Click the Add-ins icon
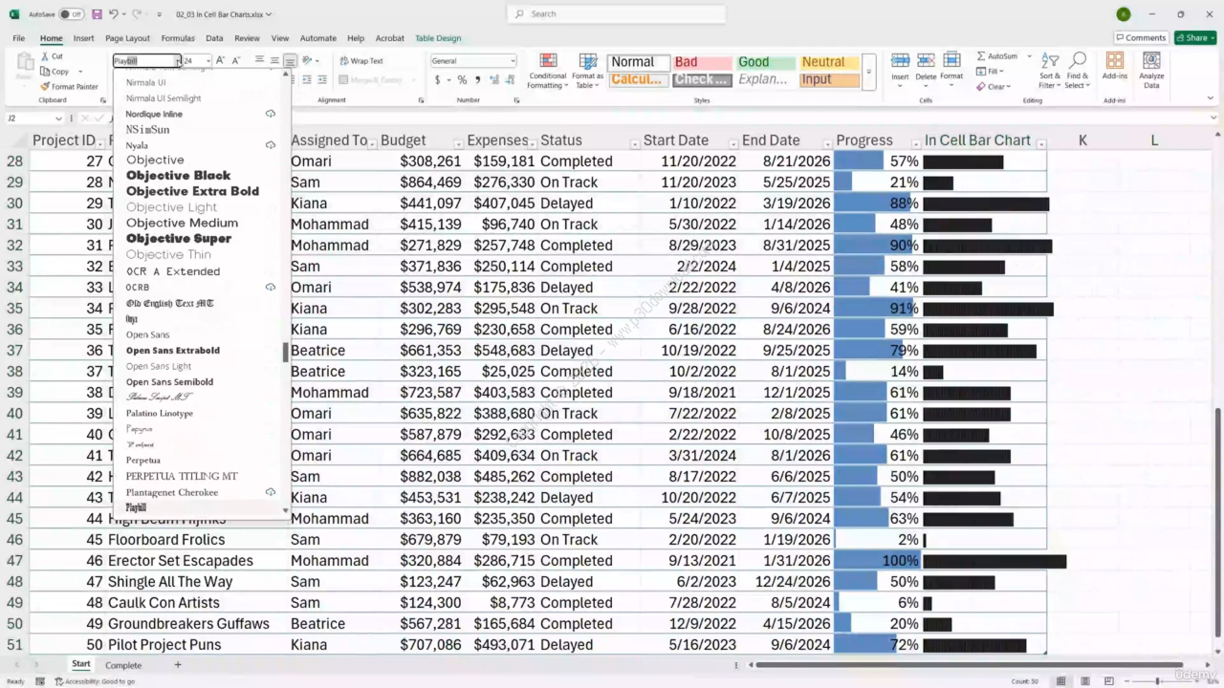Screen dimensions: 1224x688 [x=1114, y=61]
